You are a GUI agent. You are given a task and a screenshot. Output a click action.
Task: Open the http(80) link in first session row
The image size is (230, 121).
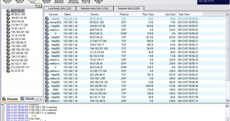(x=56, y=19)
